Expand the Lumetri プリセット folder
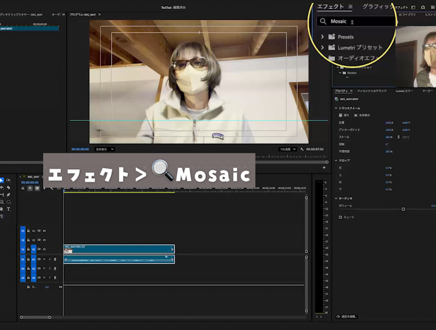 pyautogui.click(x=322, y=47)
